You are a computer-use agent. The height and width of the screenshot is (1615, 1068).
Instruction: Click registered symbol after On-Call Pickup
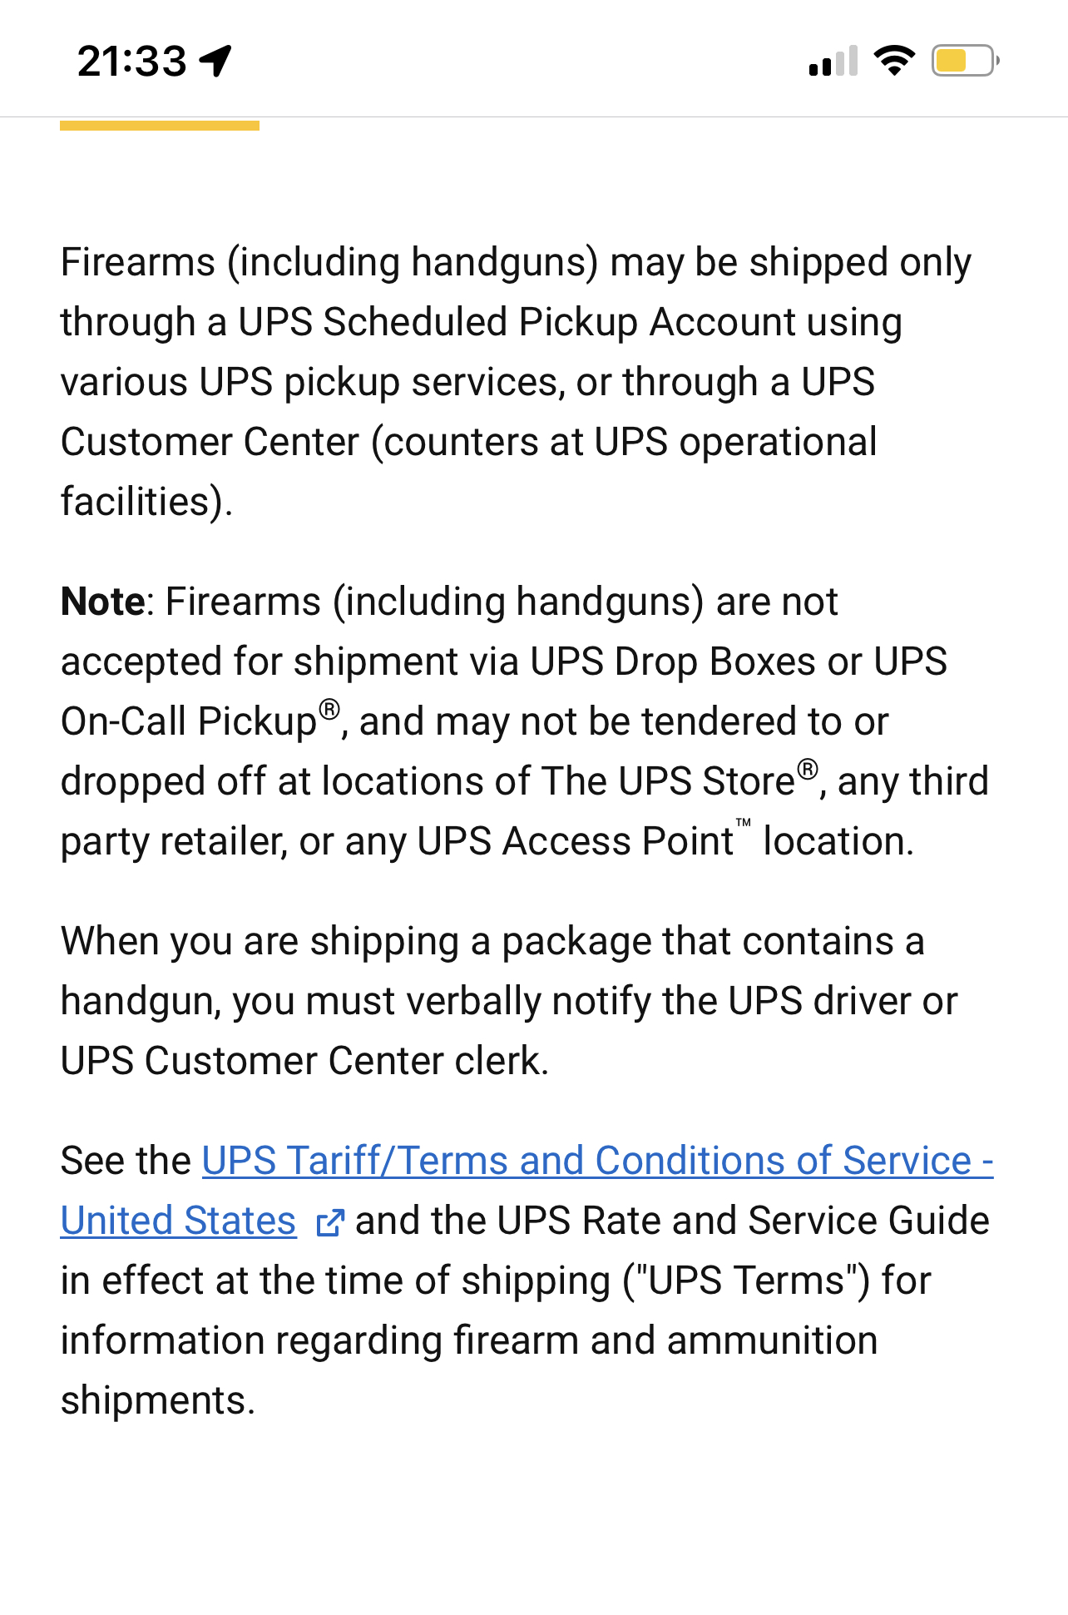pyautogui.click(x=330, y=710)
